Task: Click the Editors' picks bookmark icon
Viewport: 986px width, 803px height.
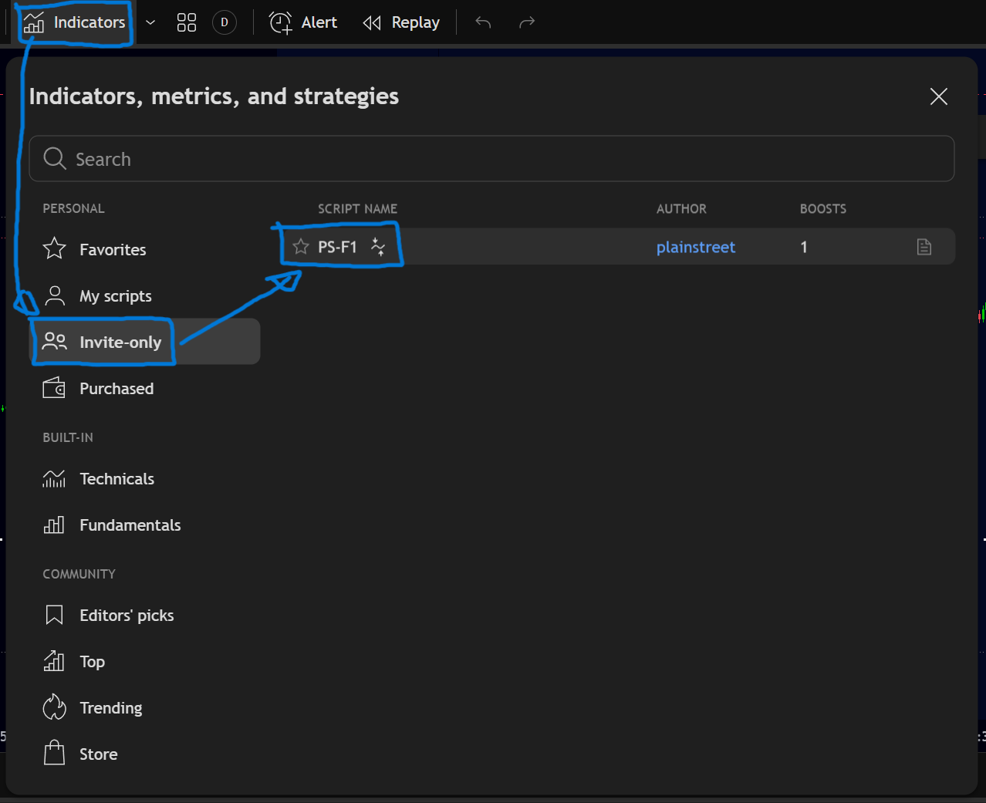Action: 54,615
